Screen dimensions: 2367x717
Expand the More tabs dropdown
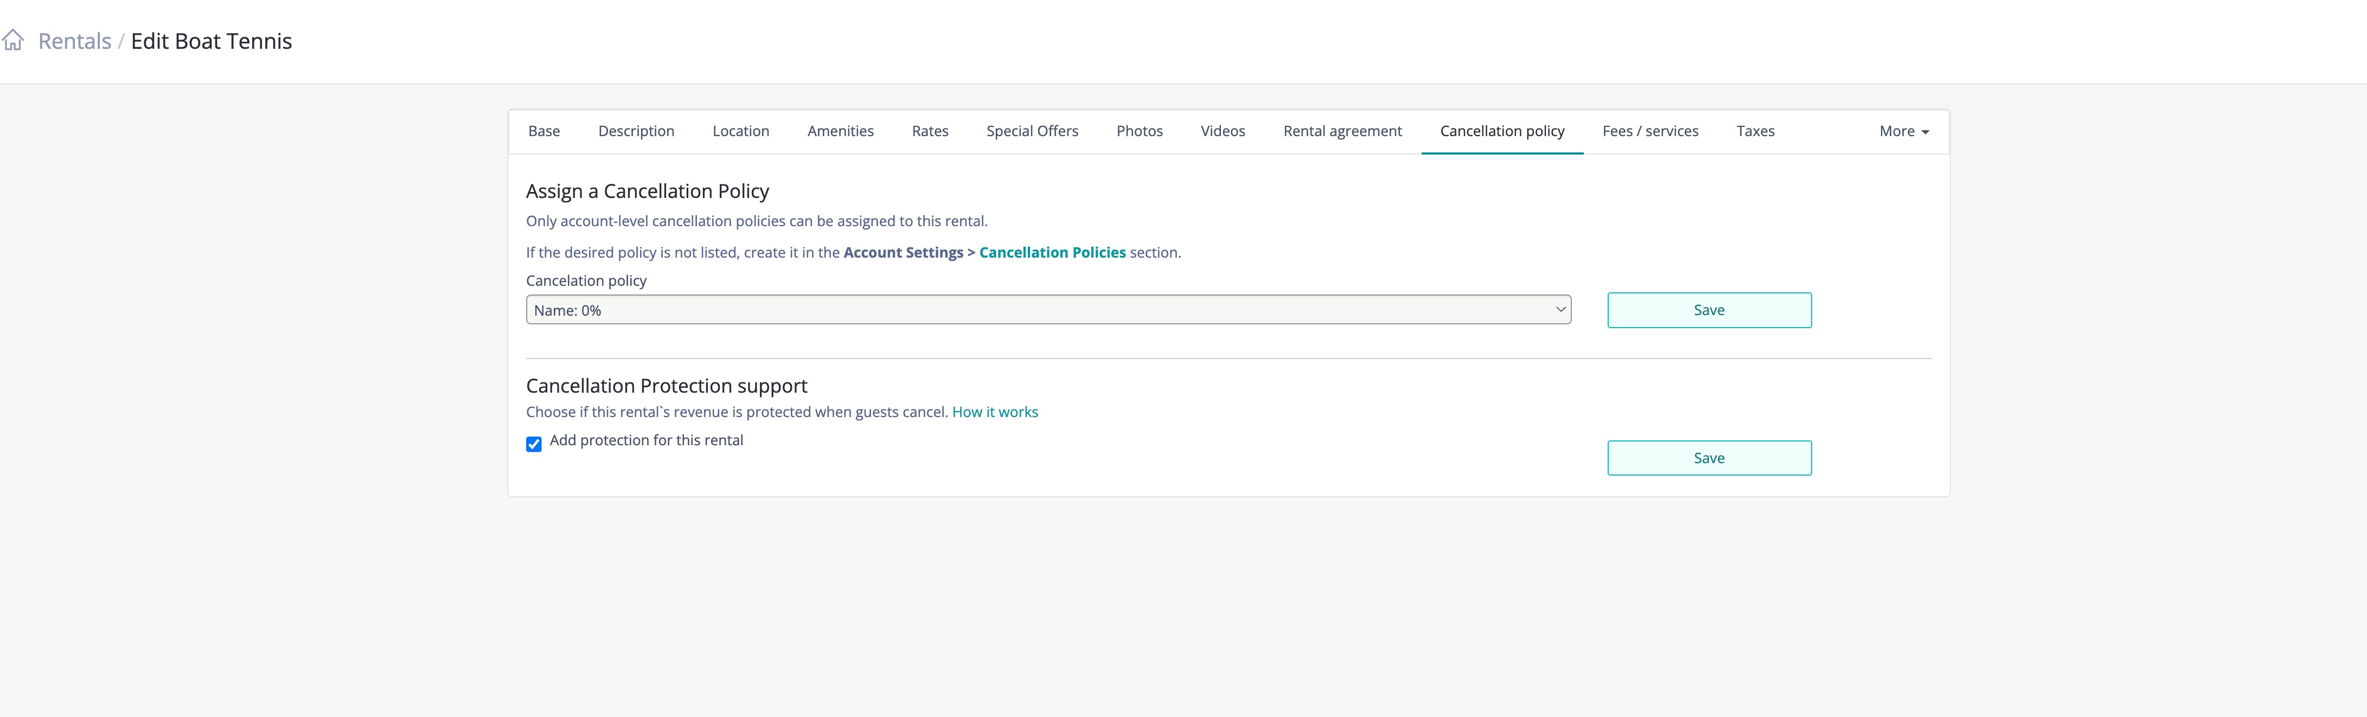pyautogui.click(x=1903, y=131)
